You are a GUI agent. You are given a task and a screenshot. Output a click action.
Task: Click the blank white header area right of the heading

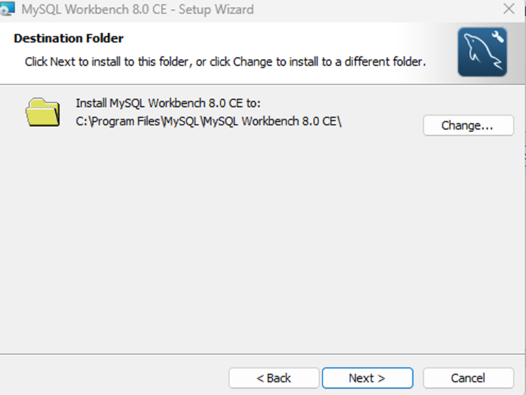(286, 38)
